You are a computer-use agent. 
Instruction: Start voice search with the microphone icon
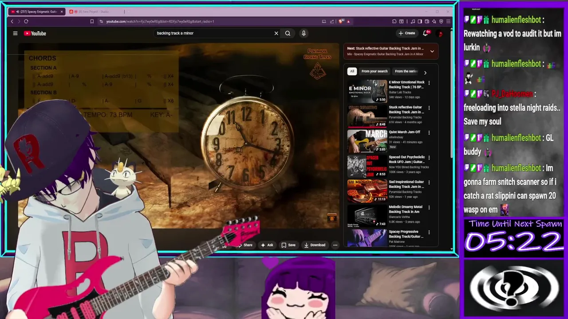304,33
